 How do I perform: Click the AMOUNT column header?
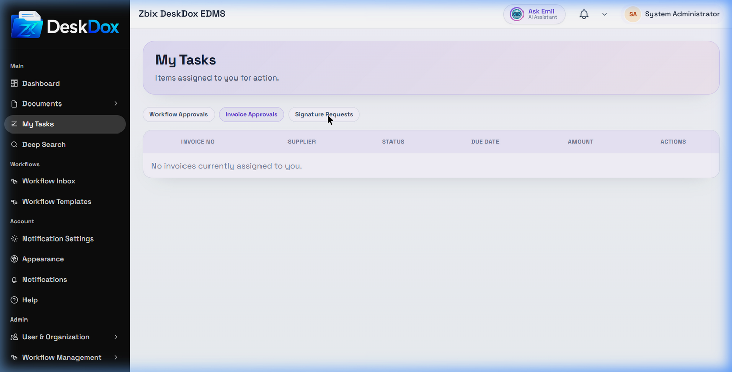[581, 142]
